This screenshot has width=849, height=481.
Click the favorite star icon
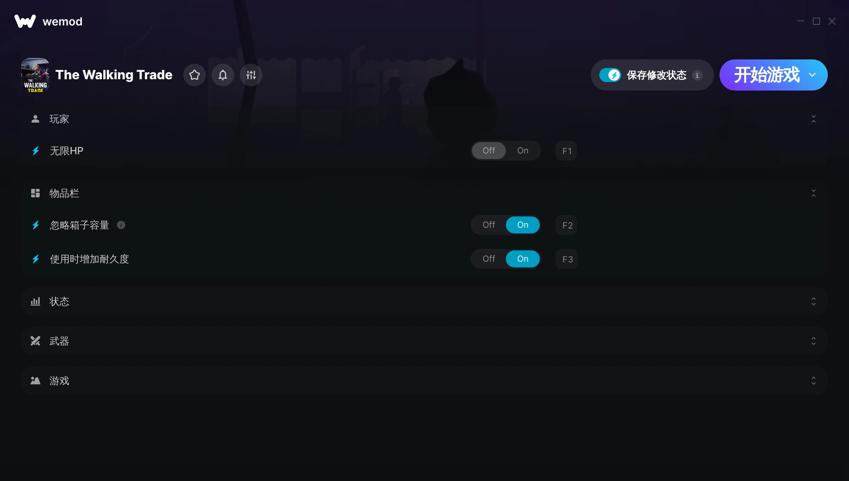click(194, 75)
